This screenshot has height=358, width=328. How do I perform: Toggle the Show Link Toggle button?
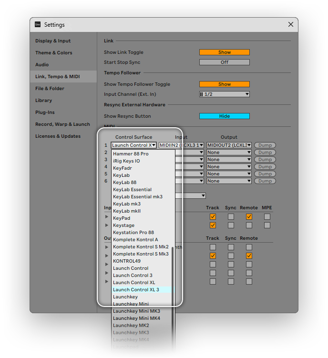[x=224, y=52]
